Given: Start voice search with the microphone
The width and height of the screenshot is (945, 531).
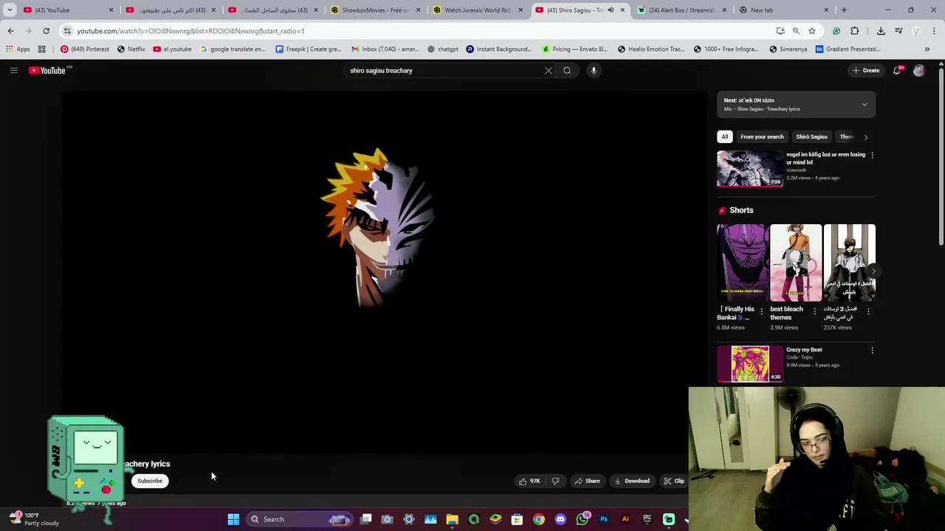Looking at the screenshot, I should click(594, 71).
